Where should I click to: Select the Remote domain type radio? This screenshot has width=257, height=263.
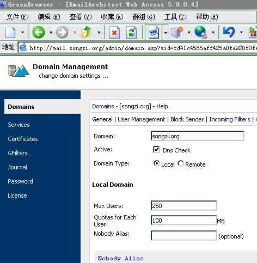(x=180, y=163)
